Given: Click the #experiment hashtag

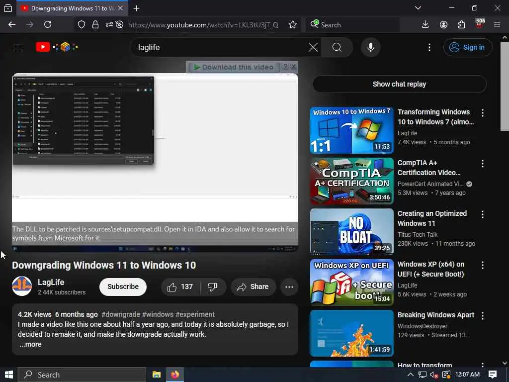Looking at the screenshot, I should tap(195, 314).
